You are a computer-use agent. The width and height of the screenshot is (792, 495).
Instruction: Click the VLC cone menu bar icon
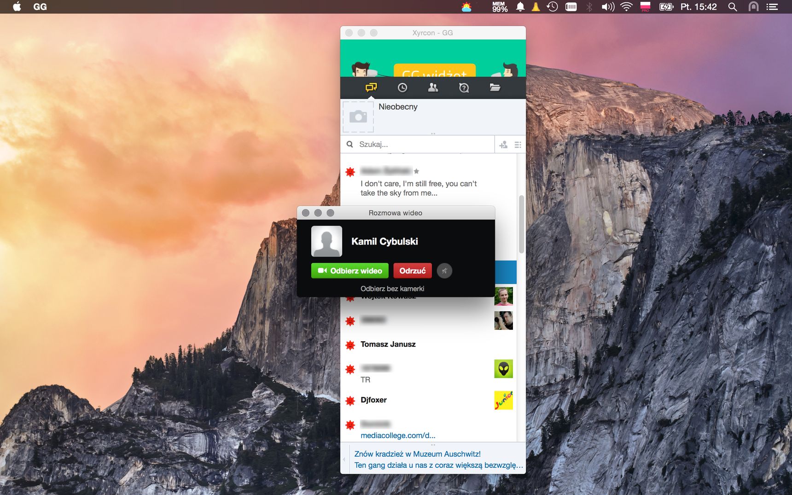(536, 7)
